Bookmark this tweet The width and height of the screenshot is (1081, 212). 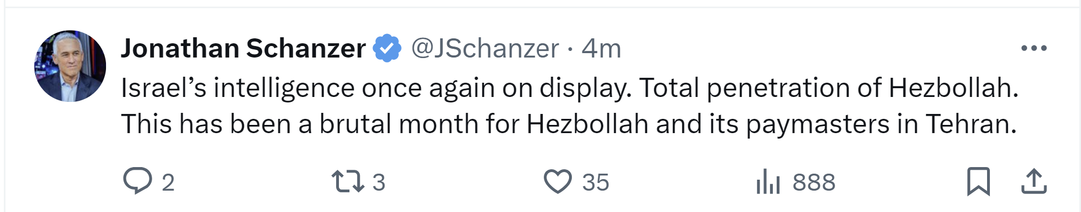click(x=978, y=181)
